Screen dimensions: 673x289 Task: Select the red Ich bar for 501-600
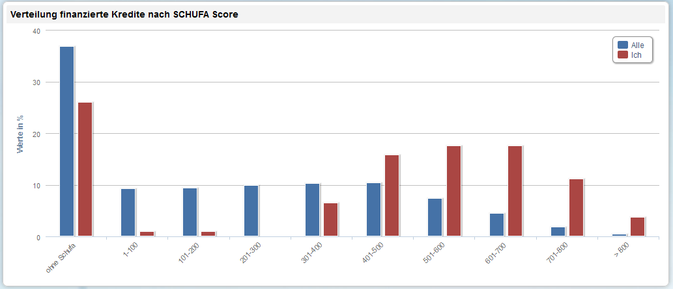[x=453, y=191]
